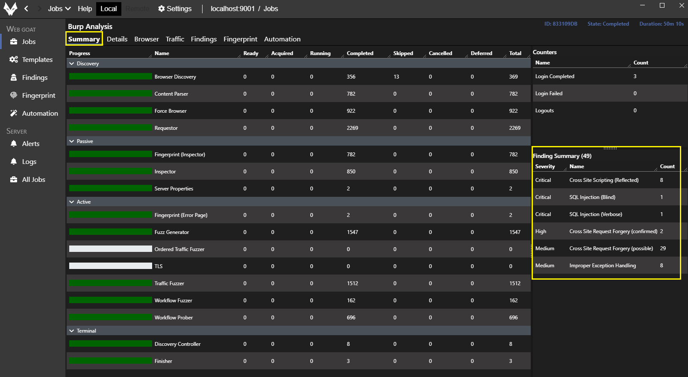Select the Content Parser row

coord(298,94)
